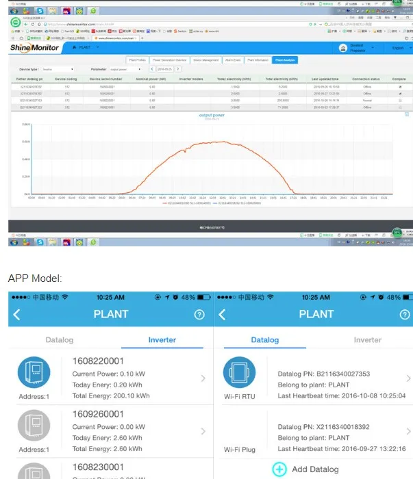
Task: Open the Device type dropdown
Action: coord(58,69)
